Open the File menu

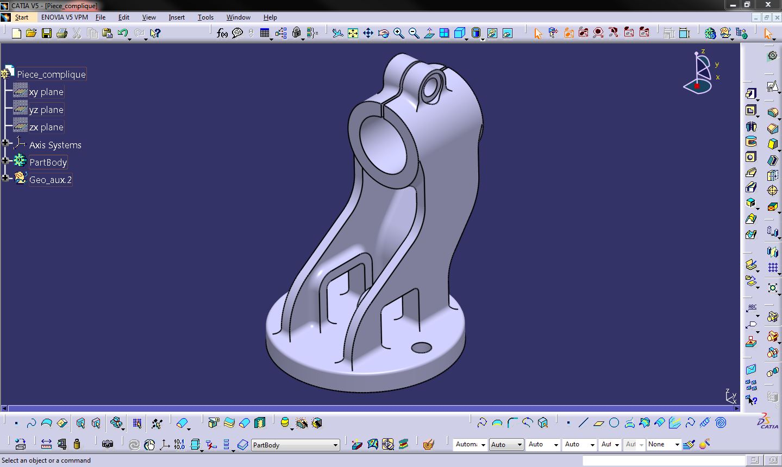[101, 17]
